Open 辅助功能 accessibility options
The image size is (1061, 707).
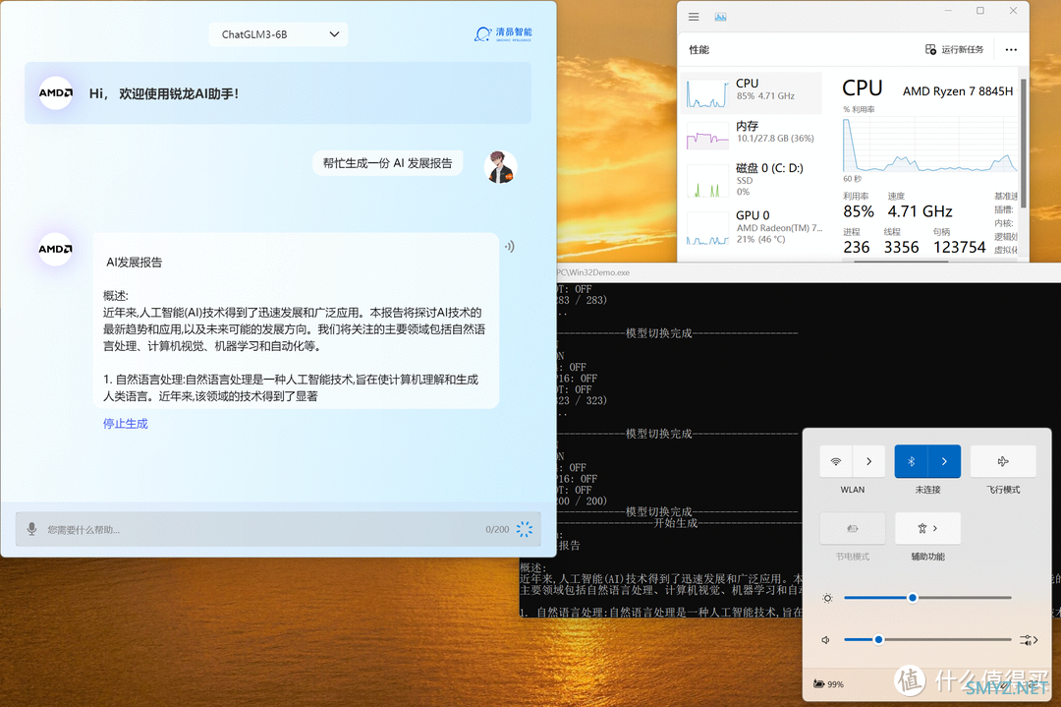[927, 528]
